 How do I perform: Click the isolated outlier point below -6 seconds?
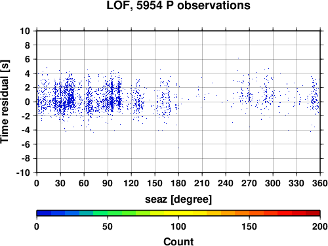[178, 148]
